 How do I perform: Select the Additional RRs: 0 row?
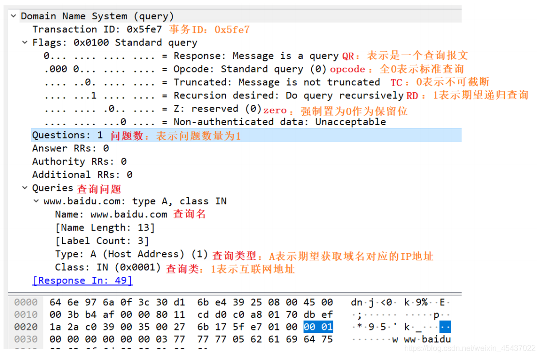click(83, 175)
